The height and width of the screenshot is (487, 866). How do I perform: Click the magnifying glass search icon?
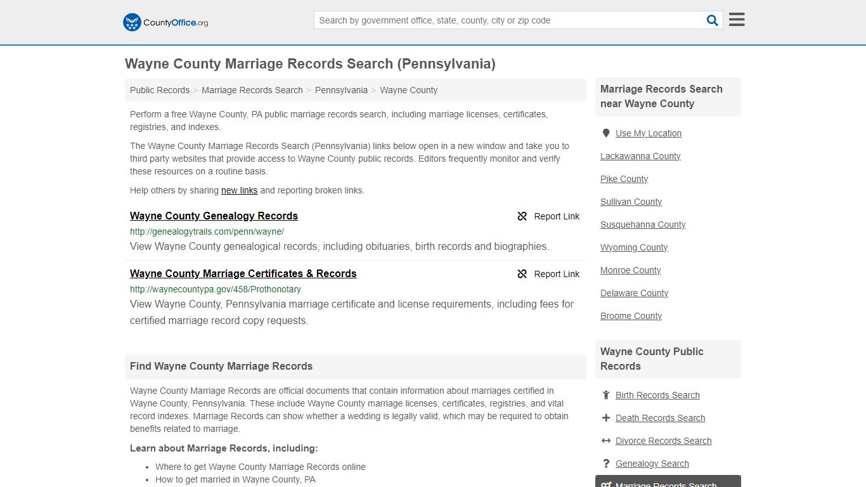713,20
